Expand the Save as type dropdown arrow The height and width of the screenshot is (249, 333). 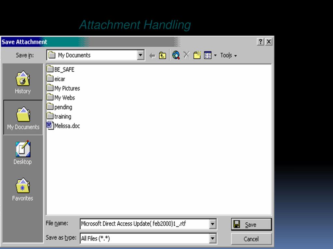[213, 238]
